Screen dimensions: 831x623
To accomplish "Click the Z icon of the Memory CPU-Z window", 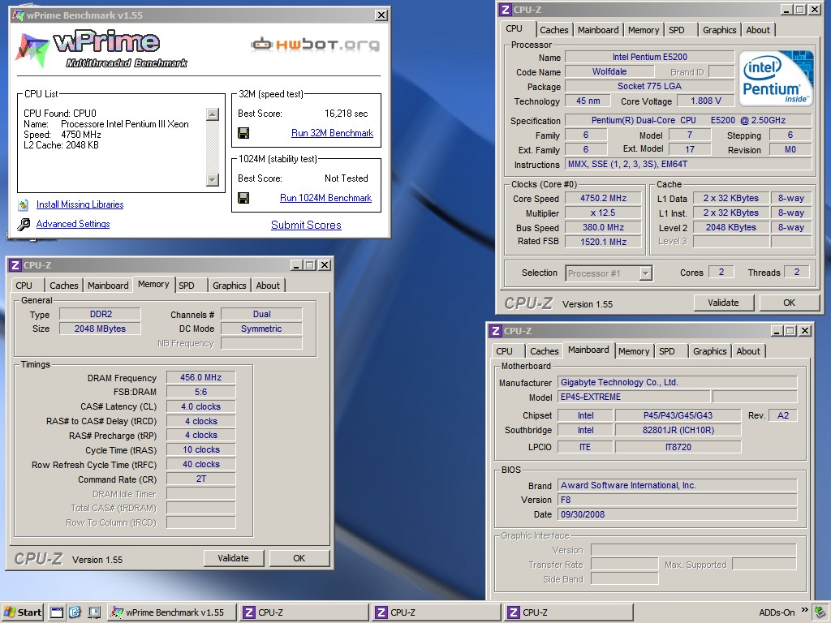I will pyautogui.click(x=15, y=265).
